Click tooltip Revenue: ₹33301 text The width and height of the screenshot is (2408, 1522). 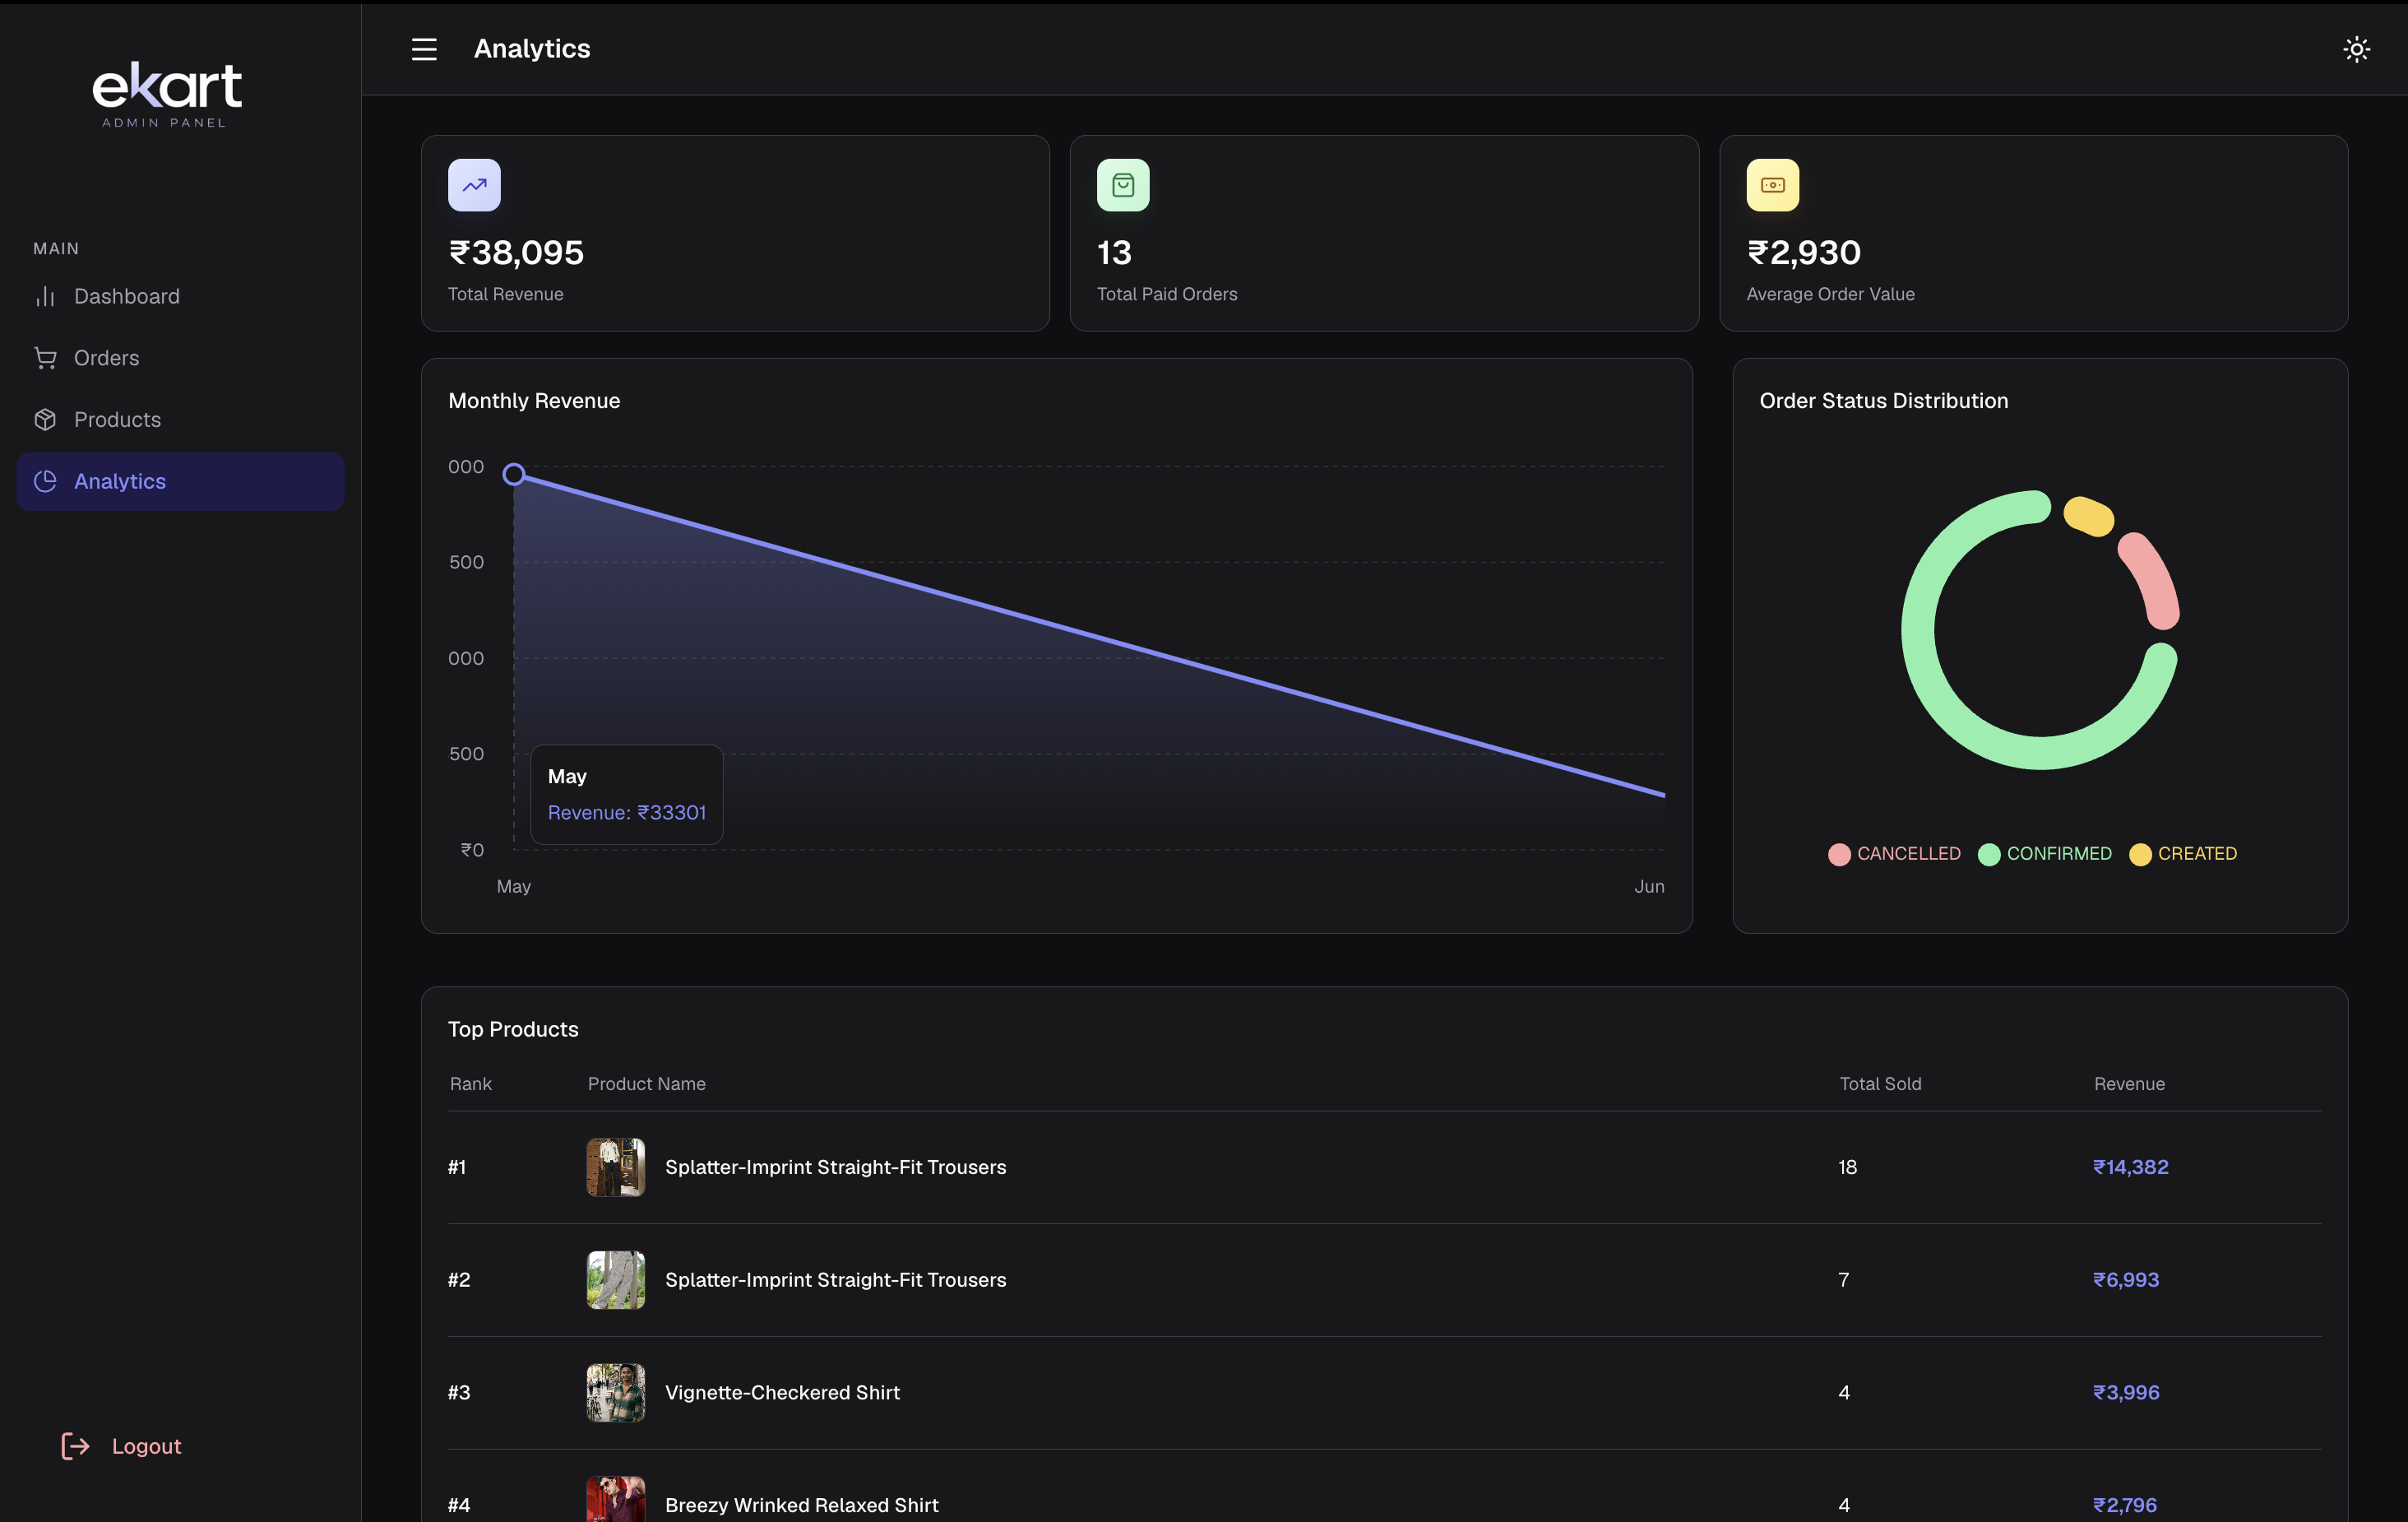tap(627, 813)
